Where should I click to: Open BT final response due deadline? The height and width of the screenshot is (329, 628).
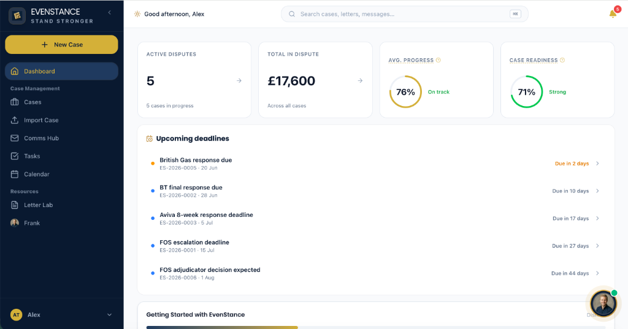coord(376,191)
